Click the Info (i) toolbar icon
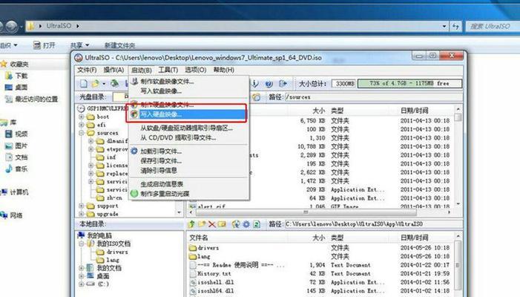 (255, 84)
